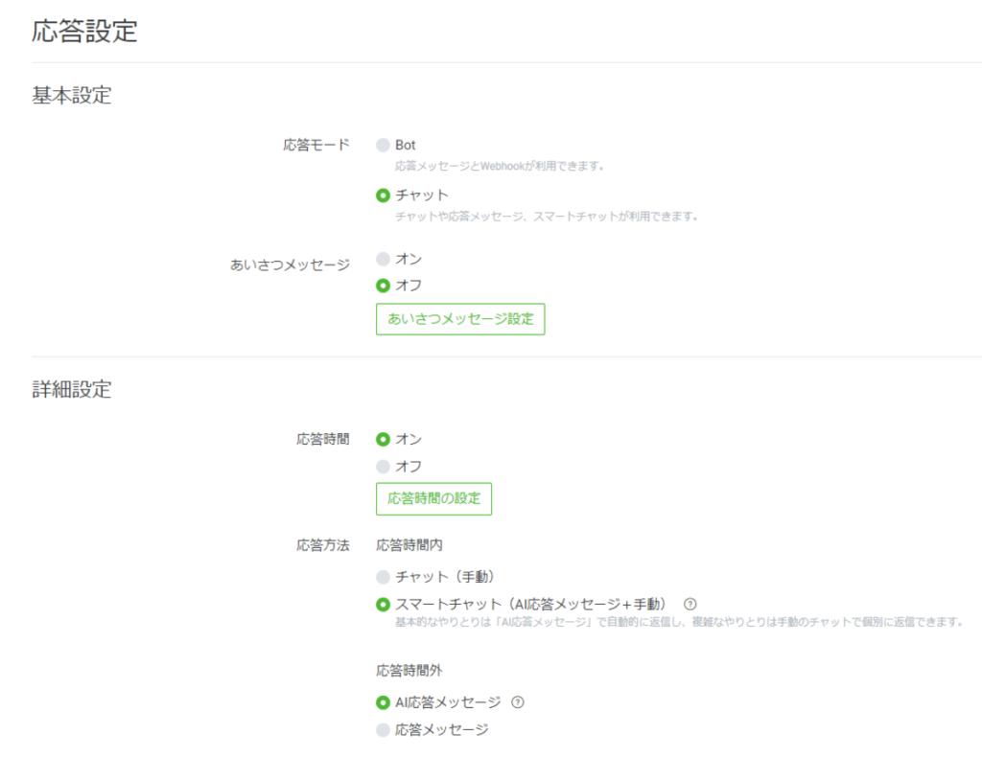Viewport: 982px width, 758px height.
Task: Click the 応答設定 page title
Action: coord(85,31)
